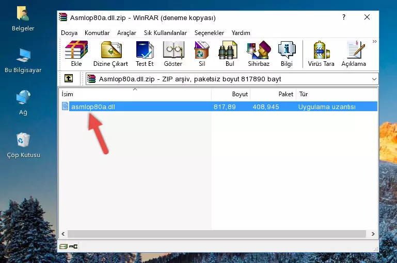Click the key password icon in status bar
This screenshot has width=397, height=263.
pos(73,247)
